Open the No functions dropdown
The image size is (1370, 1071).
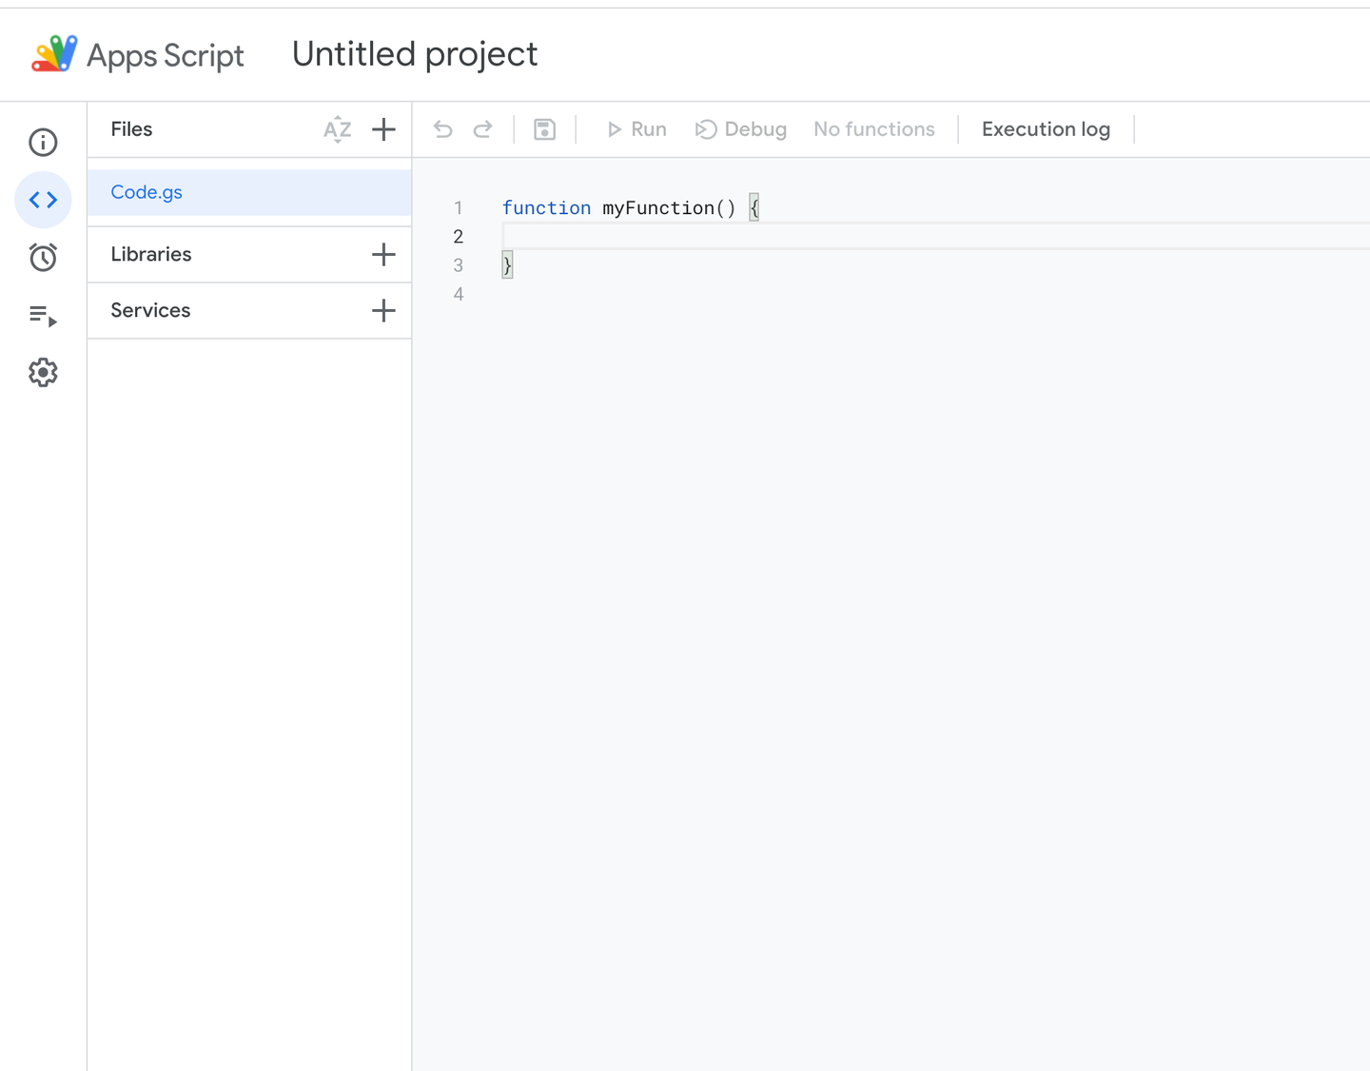tap(873, 128)
